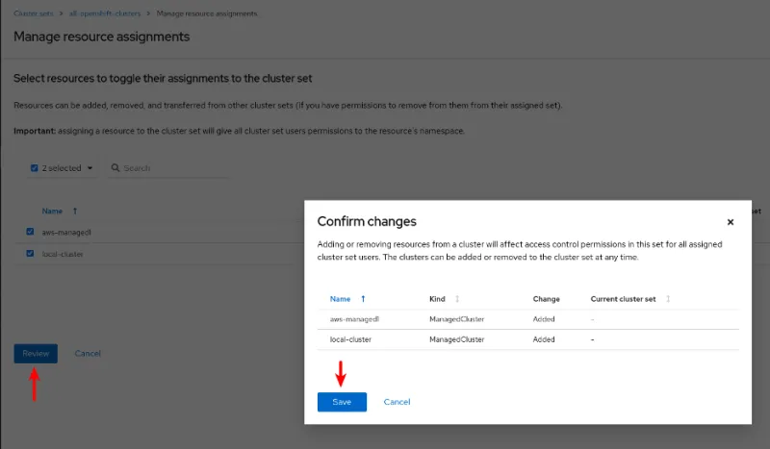770x449 pixels.
Task: Toggle the 2 selected bulk checkbox
Action: (35, 168)
